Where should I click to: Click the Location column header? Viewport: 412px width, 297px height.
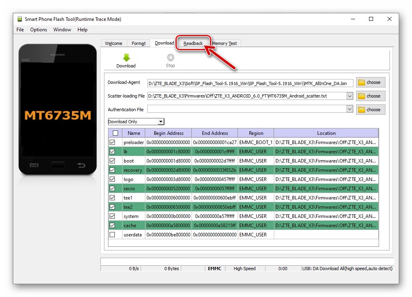click(x=326, y=133)
